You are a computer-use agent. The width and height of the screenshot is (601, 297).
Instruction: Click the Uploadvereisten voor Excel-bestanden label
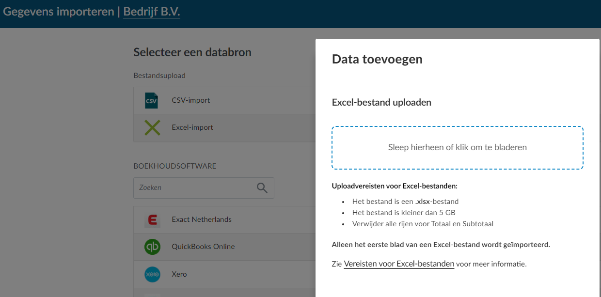(395, 186)
